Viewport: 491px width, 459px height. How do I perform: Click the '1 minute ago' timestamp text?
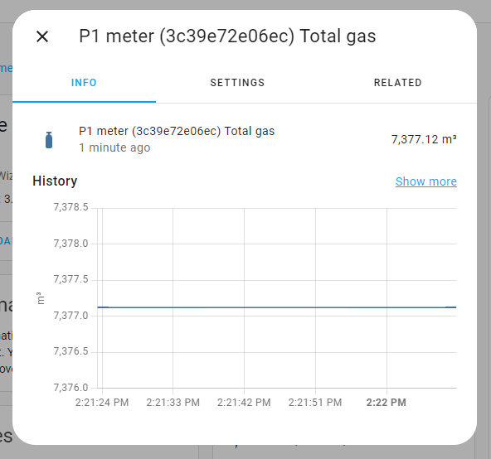[114, 147]
